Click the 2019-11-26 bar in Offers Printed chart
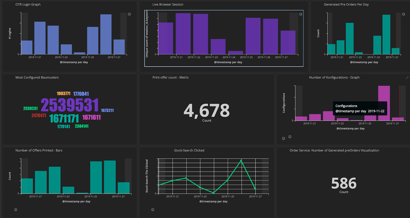Viewport: 410px width, 218px height. [x=110, y=177]
